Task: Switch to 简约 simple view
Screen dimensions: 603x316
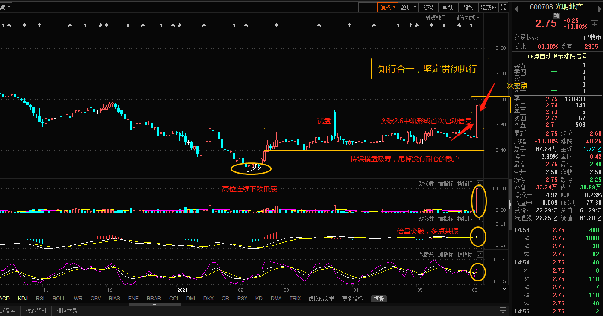Action: [x=468, y=7]
